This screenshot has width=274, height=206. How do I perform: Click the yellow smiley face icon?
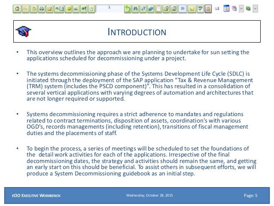click(x=69, y=9)
